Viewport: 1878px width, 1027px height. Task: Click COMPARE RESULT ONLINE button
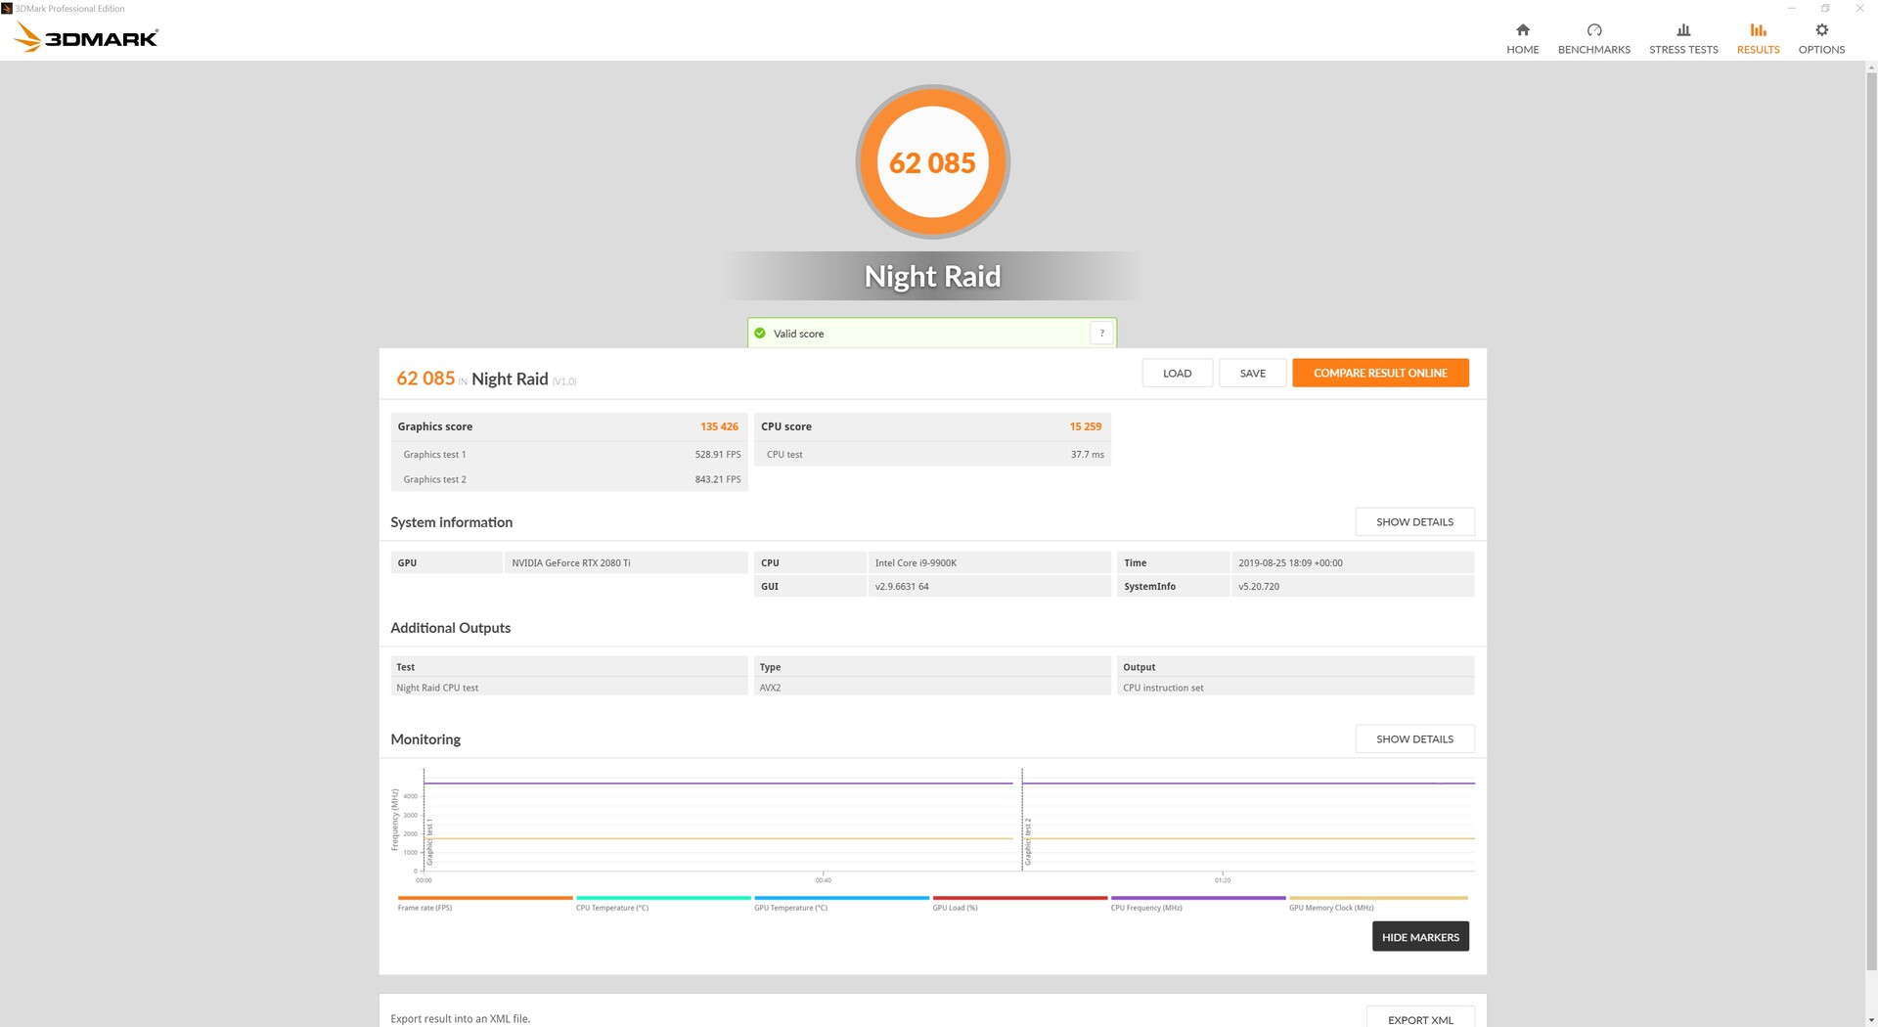click(x=1380, y=374)
